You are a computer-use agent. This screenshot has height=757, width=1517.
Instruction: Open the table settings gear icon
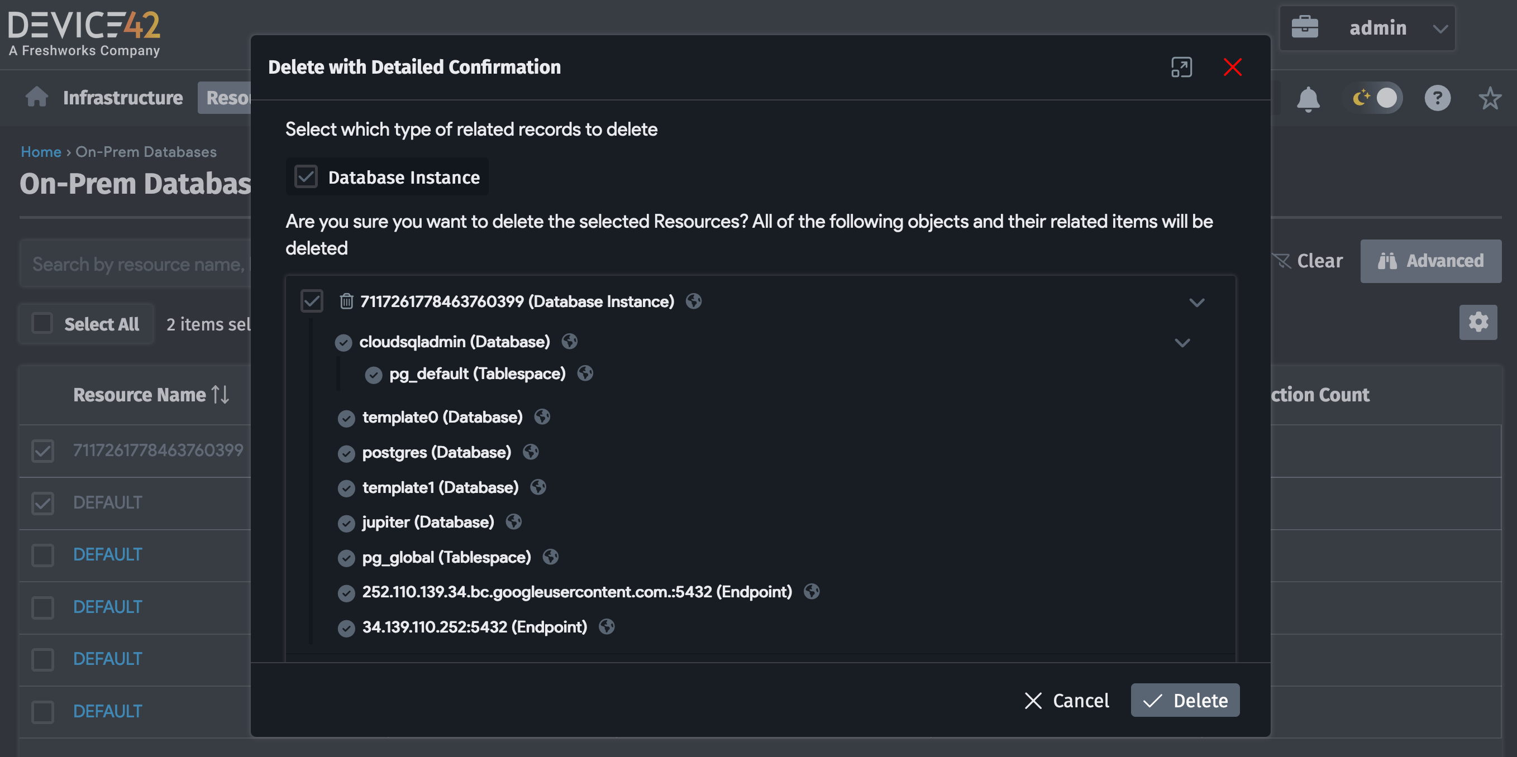coord(1477,322)
